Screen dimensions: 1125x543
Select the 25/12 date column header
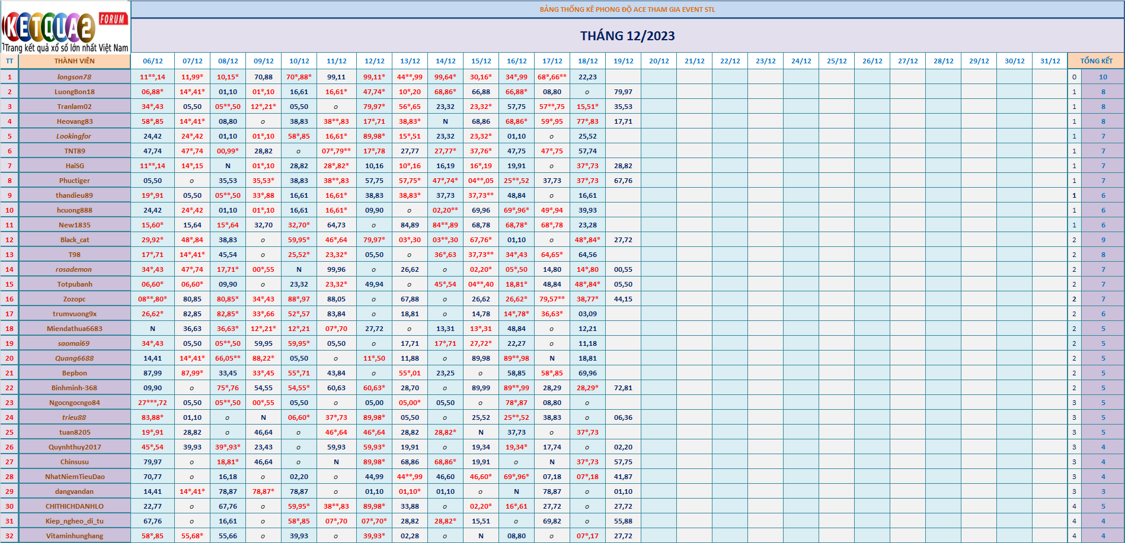click(836, 61)
